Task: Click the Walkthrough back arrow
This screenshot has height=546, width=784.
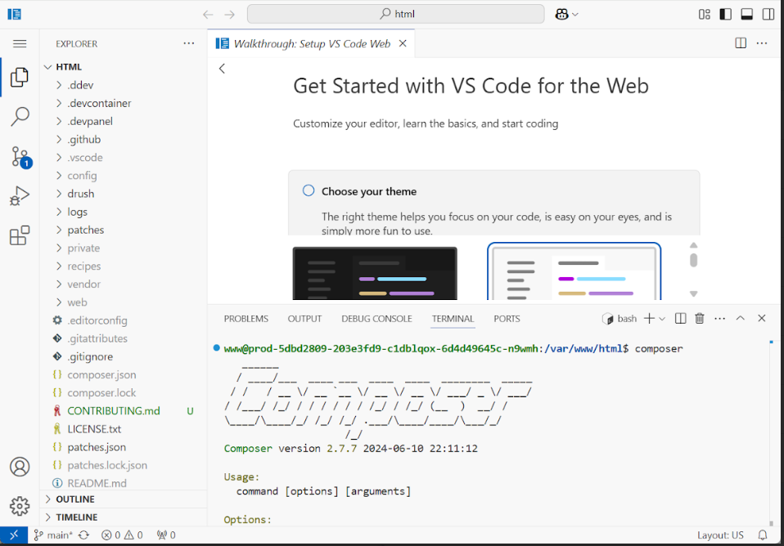Action: 222,69
